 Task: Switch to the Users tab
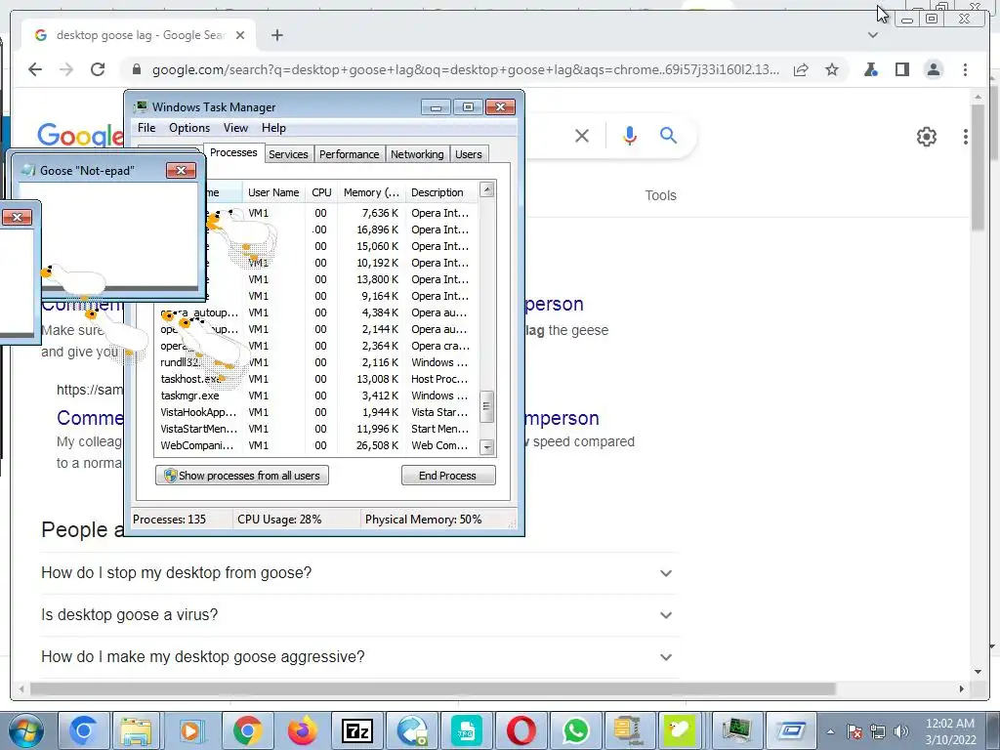[469, 154]
